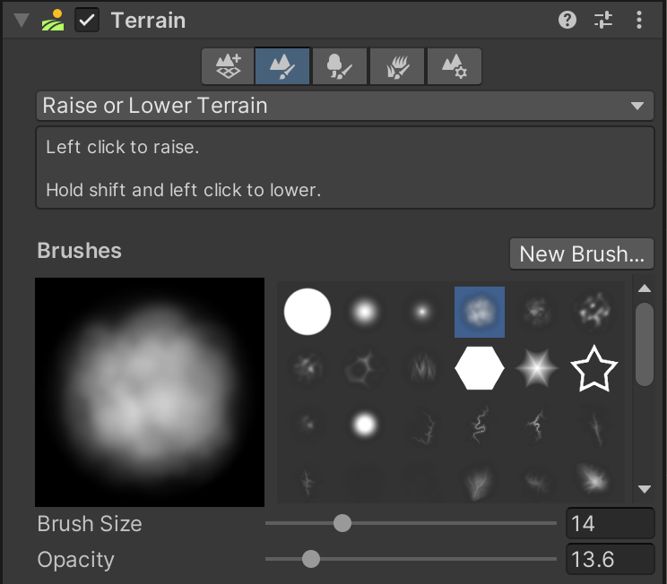The width and height of the screenshot is (667, 584).
Task: Click the Brush Size value field
Action: pyautogui.click(x=610, y=523)
